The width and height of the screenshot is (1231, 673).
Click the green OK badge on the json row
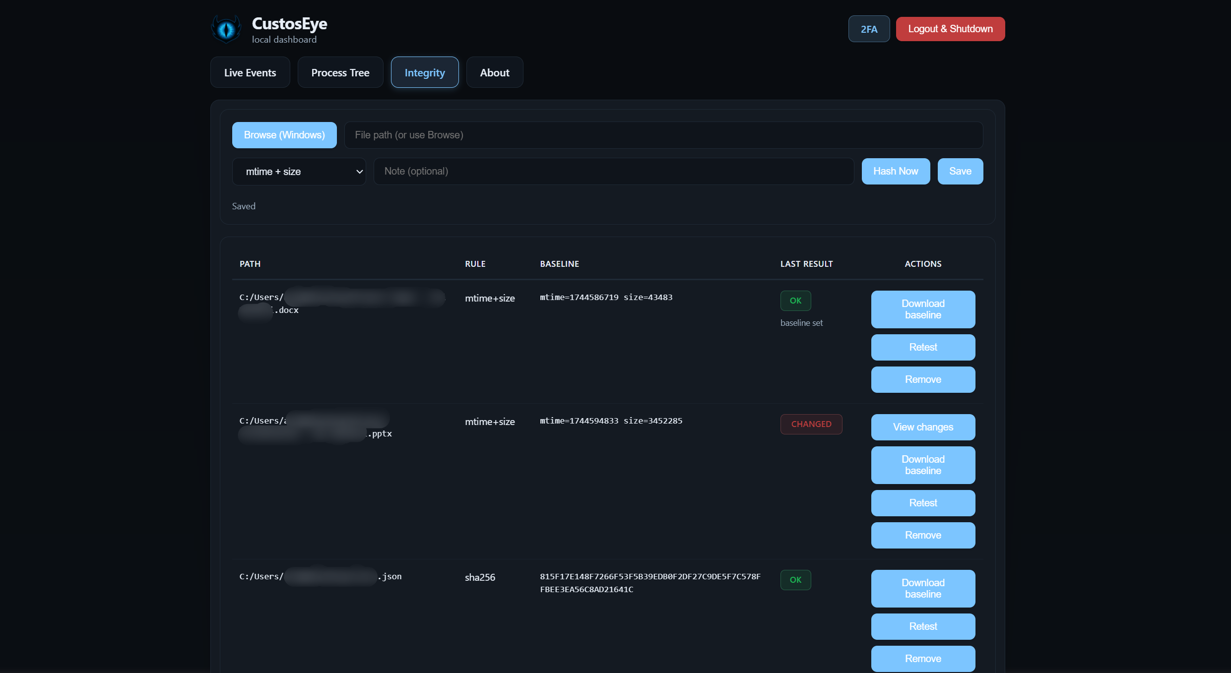(x=795, y=580)
